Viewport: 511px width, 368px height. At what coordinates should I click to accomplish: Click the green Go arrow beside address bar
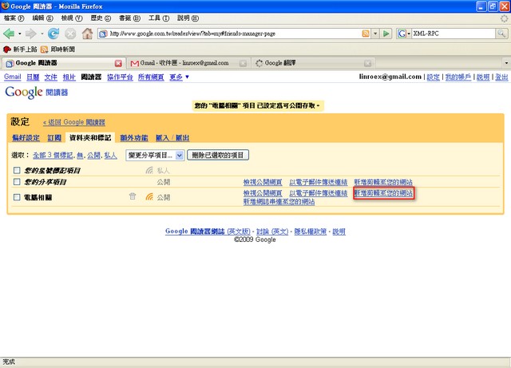(386, 34)
